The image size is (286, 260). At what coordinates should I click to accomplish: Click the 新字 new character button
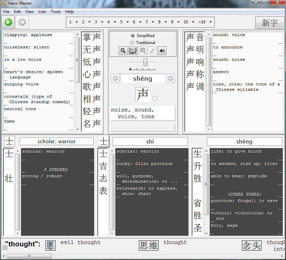(270, 23)
